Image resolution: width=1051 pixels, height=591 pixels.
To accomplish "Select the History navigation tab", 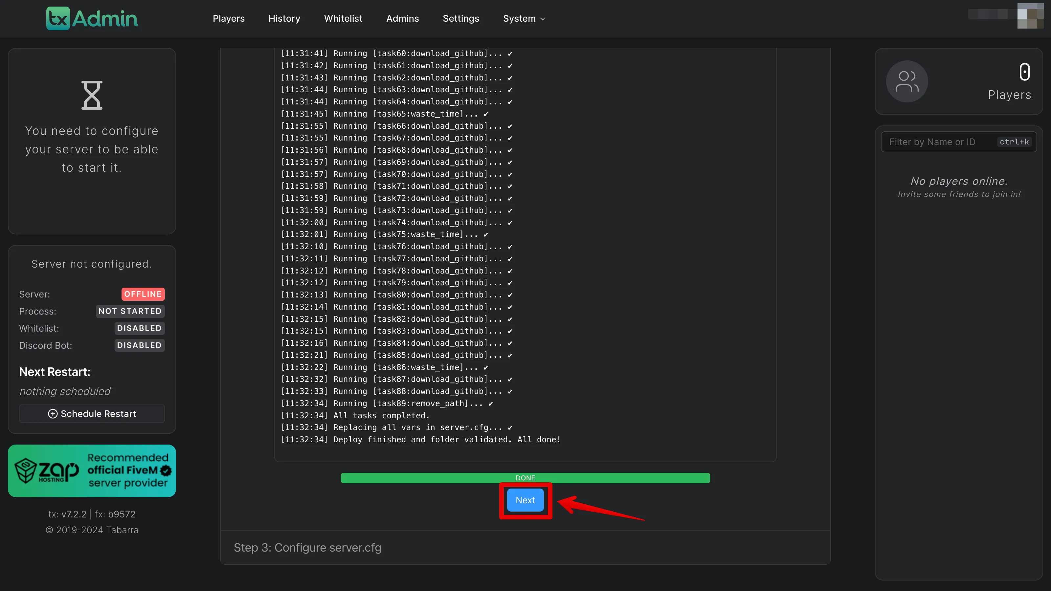I will click(x=284, y=18).
